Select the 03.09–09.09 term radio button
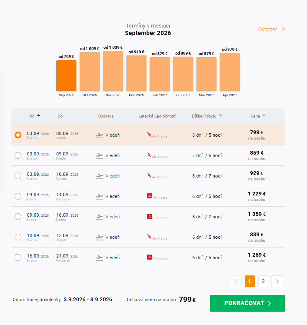The image size is (307, 325). [x=18, y=155]
